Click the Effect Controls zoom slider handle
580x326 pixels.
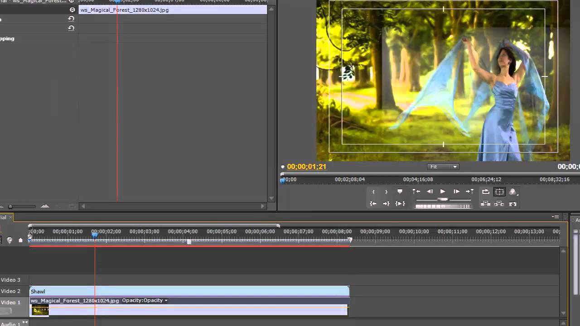[x=10, y=206]
